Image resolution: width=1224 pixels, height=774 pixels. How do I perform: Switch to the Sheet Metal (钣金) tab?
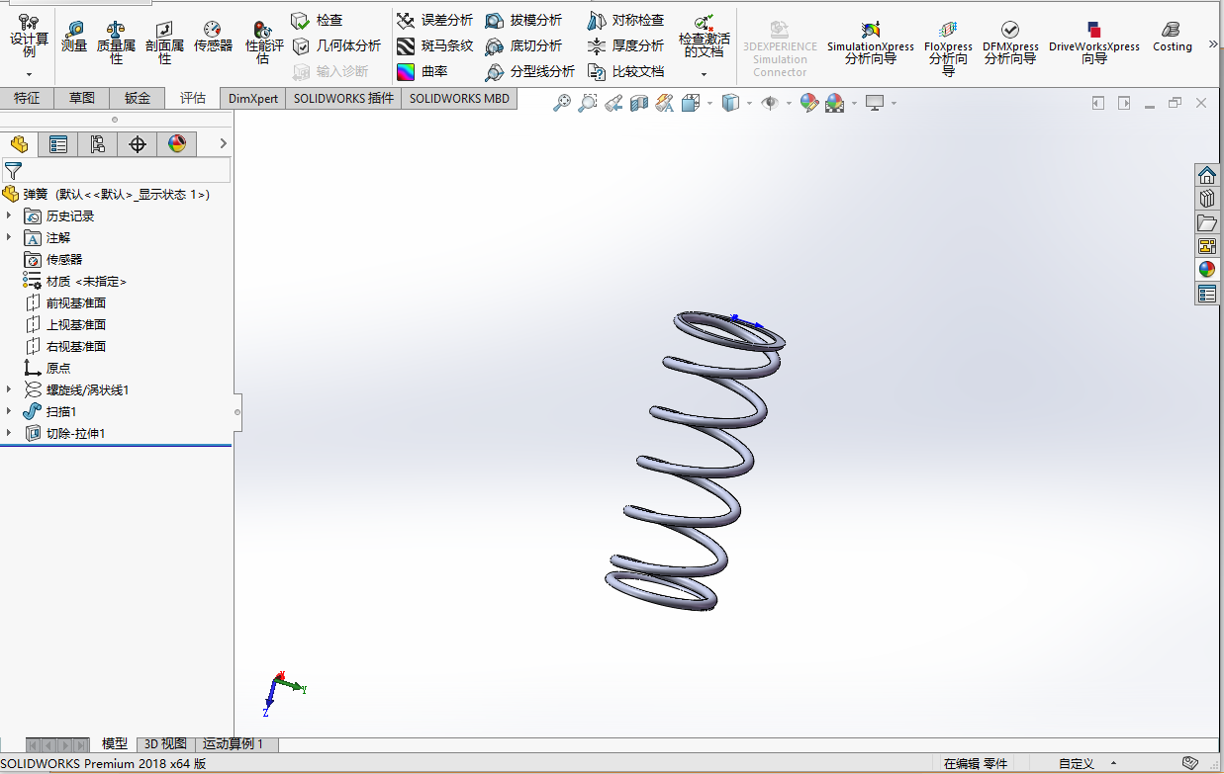pyautogui.click(x=138, y=98)
